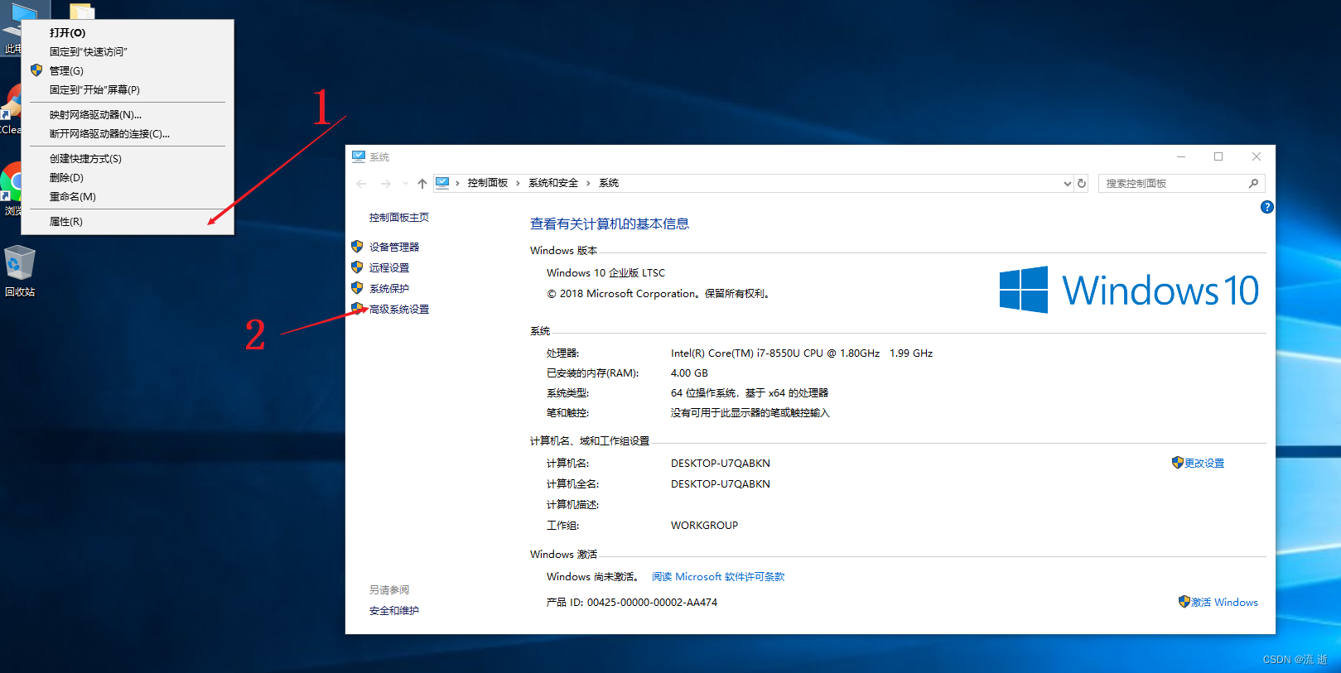
Task: Click Windows 10 企业版 LTSC text
Action: pyautogui.click(x=605, y=273)
